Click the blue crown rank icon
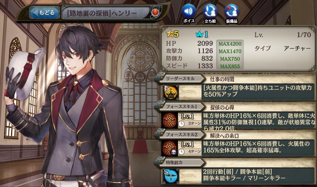Screen dimensions: 317x187 202,34
